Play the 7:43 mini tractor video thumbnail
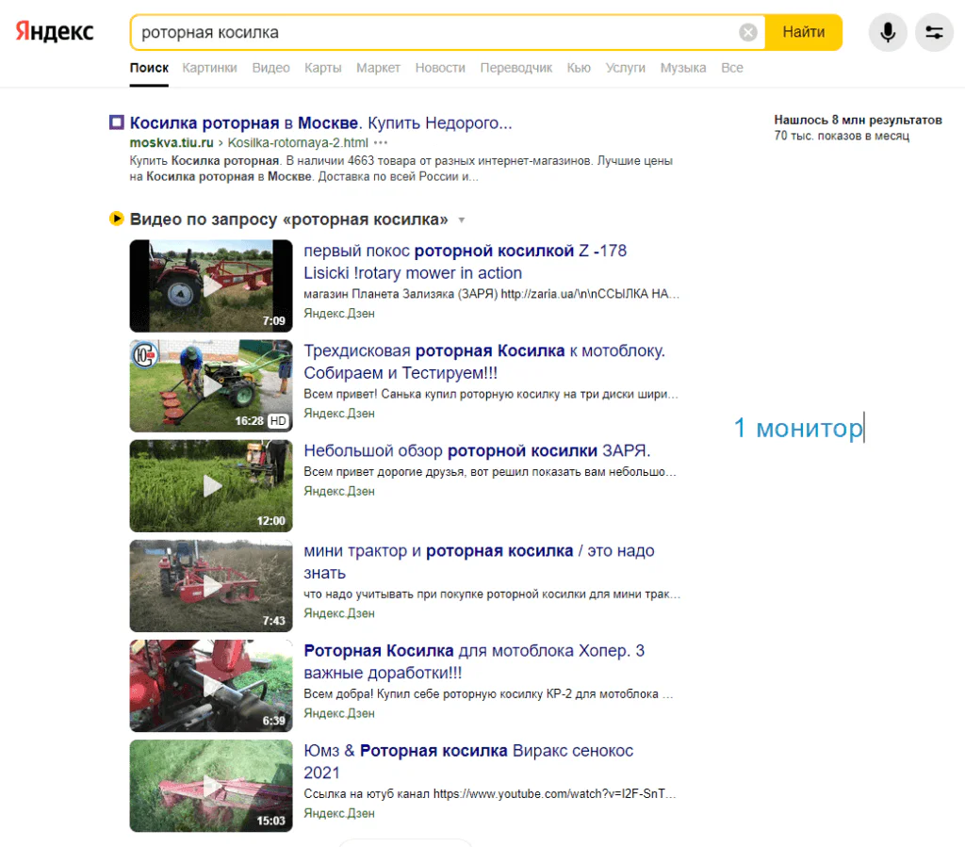The image size is (965, 847). coord(211,586)
